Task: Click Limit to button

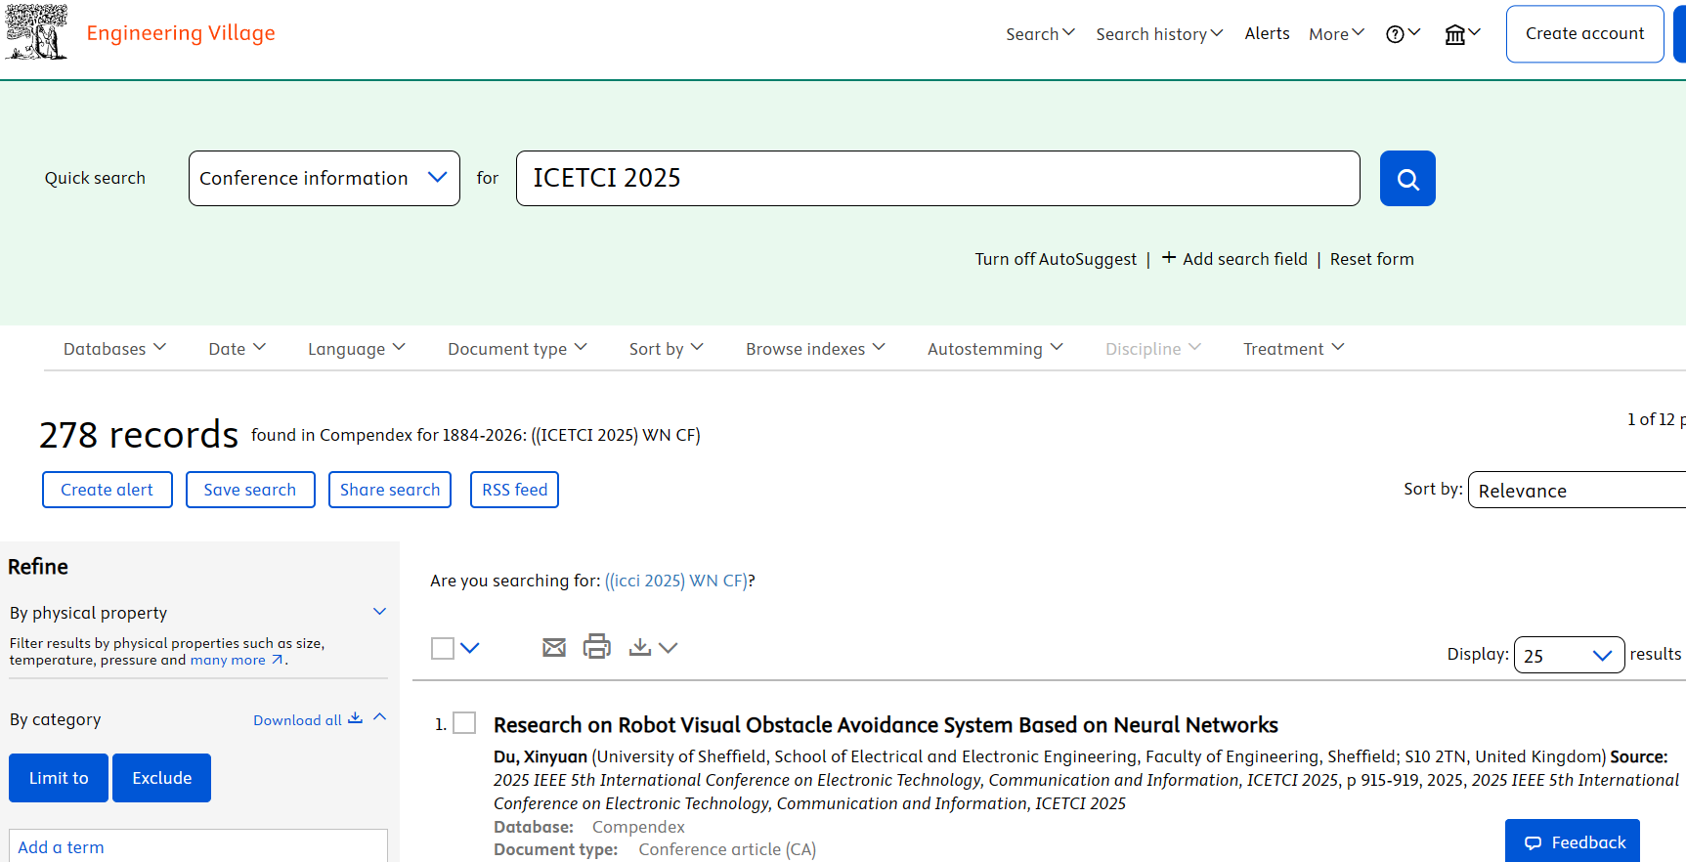Action: point(59,778)
